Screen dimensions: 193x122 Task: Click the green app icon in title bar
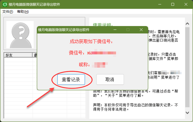(5, 5)
